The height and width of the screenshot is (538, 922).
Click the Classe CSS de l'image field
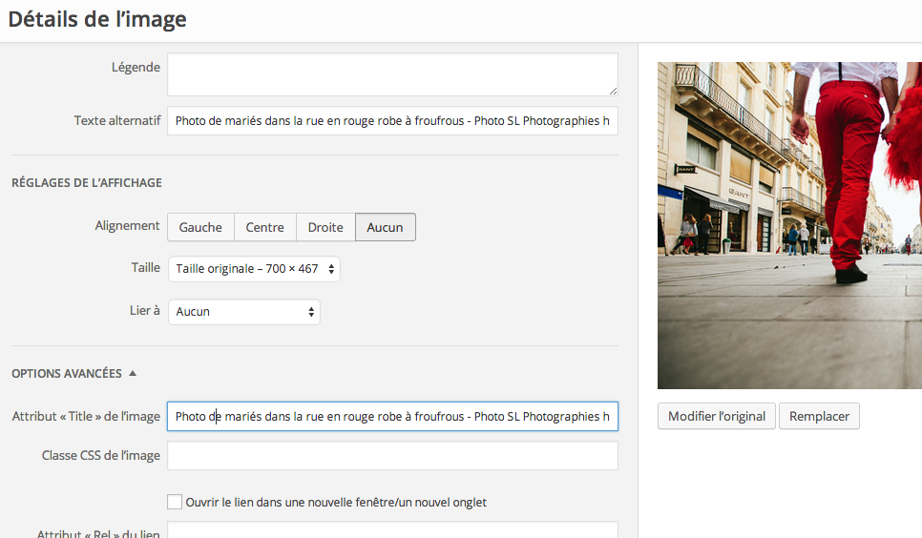[x=392, y=456]
